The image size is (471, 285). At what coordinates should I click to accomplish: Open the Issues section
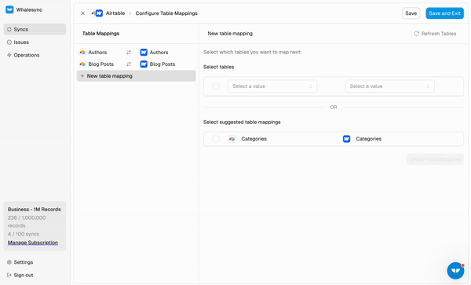(35, 42)
